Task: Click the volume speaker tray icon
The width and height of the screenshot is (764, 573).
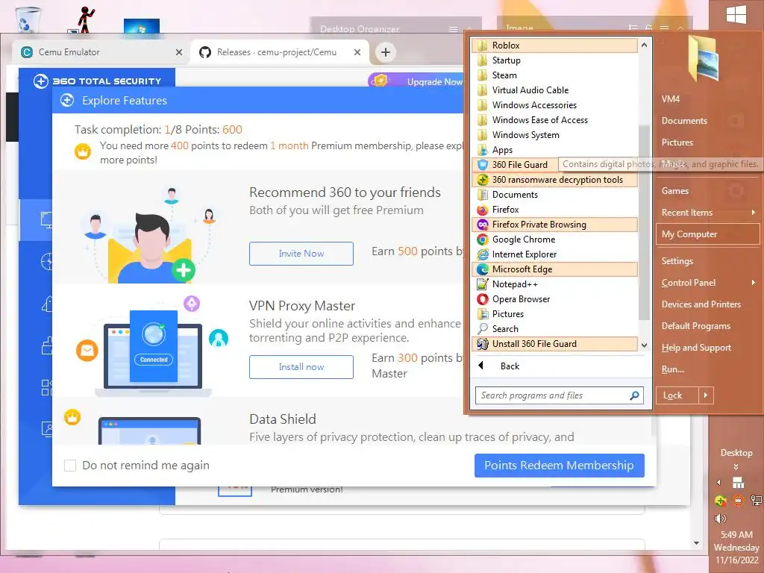Action: [x=720, y=519]
